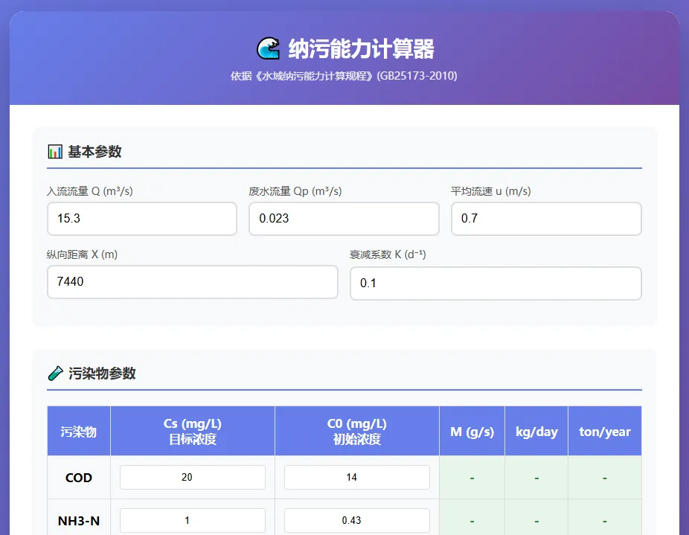
Task: Focus the 衰减系数 K input showing 0.1
Action: click(496, 283)
